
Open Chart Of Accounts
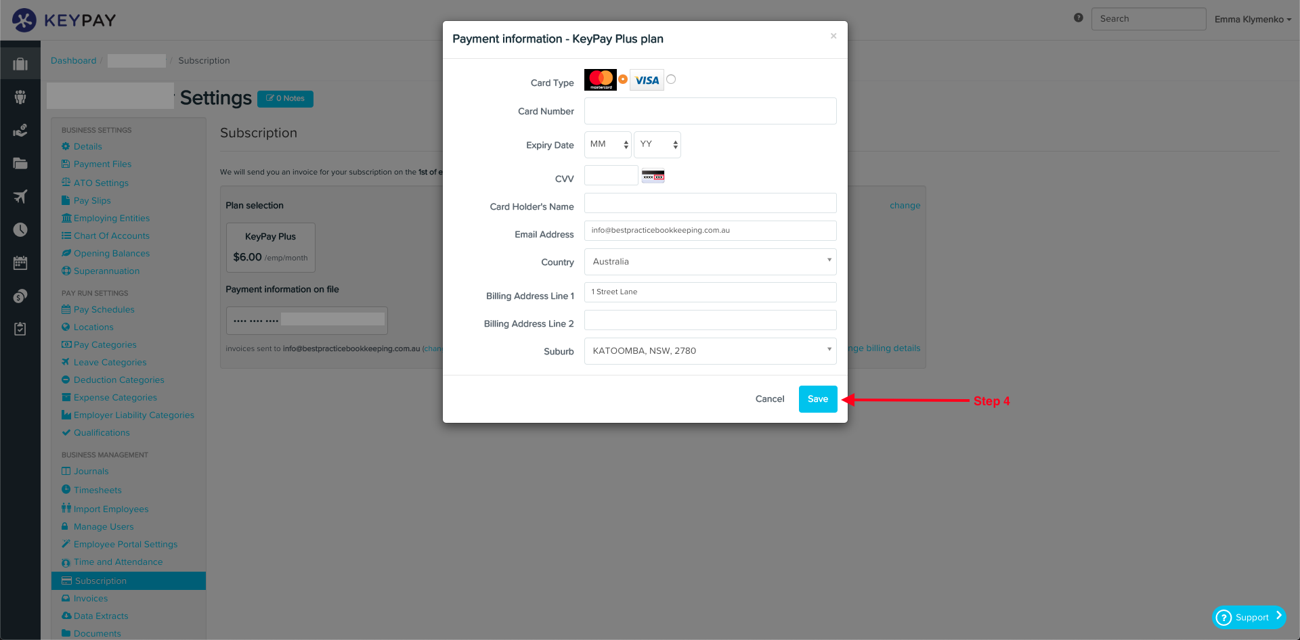[x=111, y=235]
